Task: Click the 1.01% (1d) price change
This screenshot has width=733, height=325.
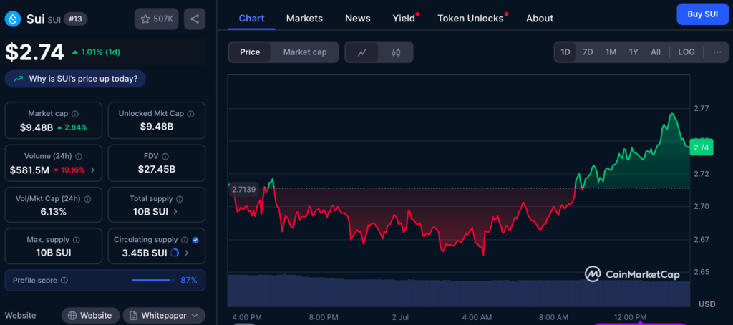Action: pyautogui.click(x=97, y=52)
